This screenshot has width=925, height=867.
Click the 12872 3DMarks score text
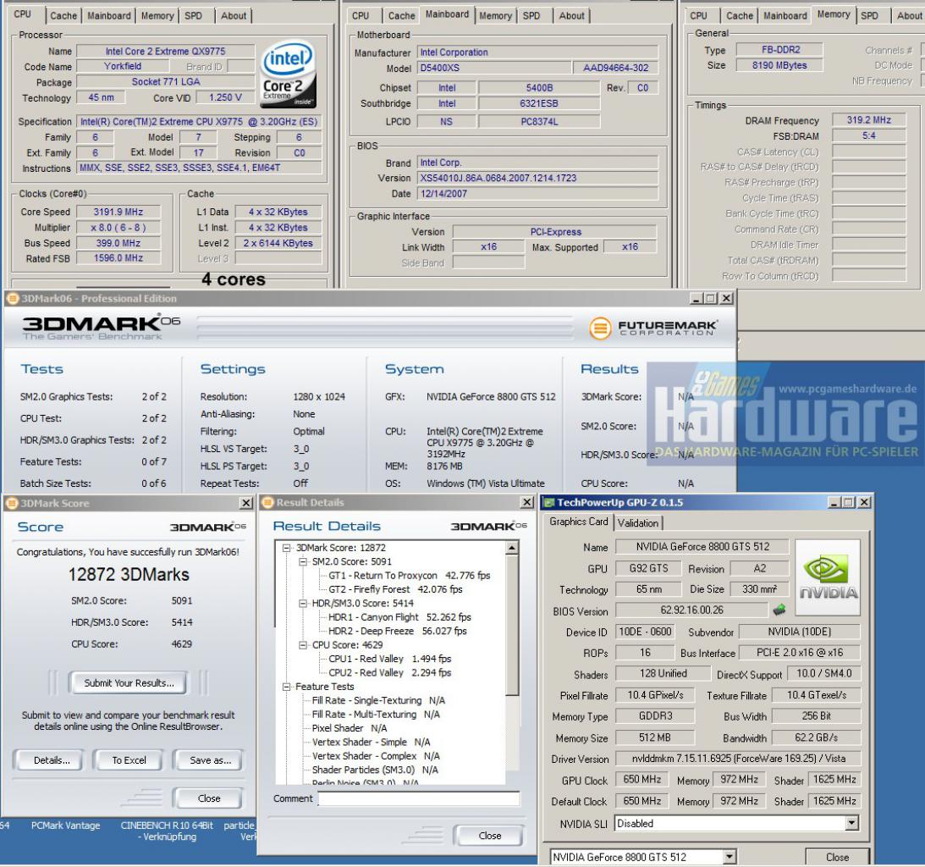point(129,574)
